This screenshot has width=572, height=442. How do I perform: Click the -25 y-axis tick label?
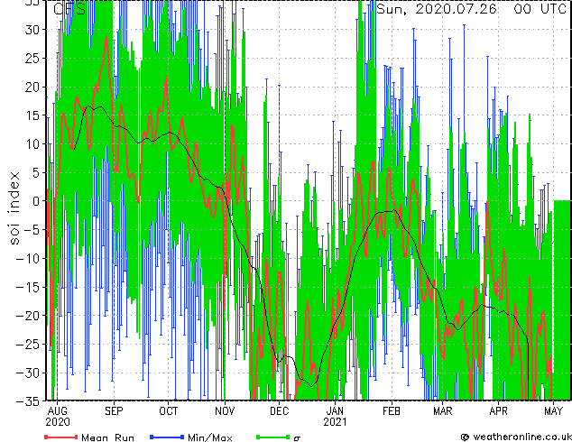tap(28, 344)
